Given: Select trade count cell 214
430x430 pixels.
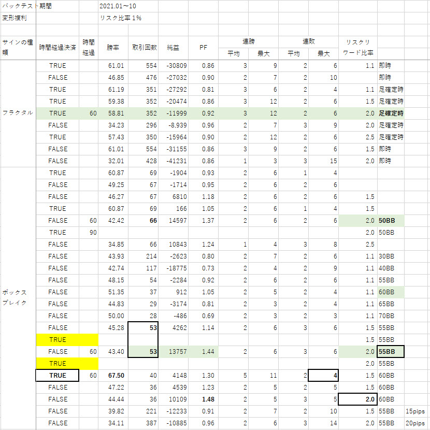Looking at the screenshot, I should [x=143, y=256].
